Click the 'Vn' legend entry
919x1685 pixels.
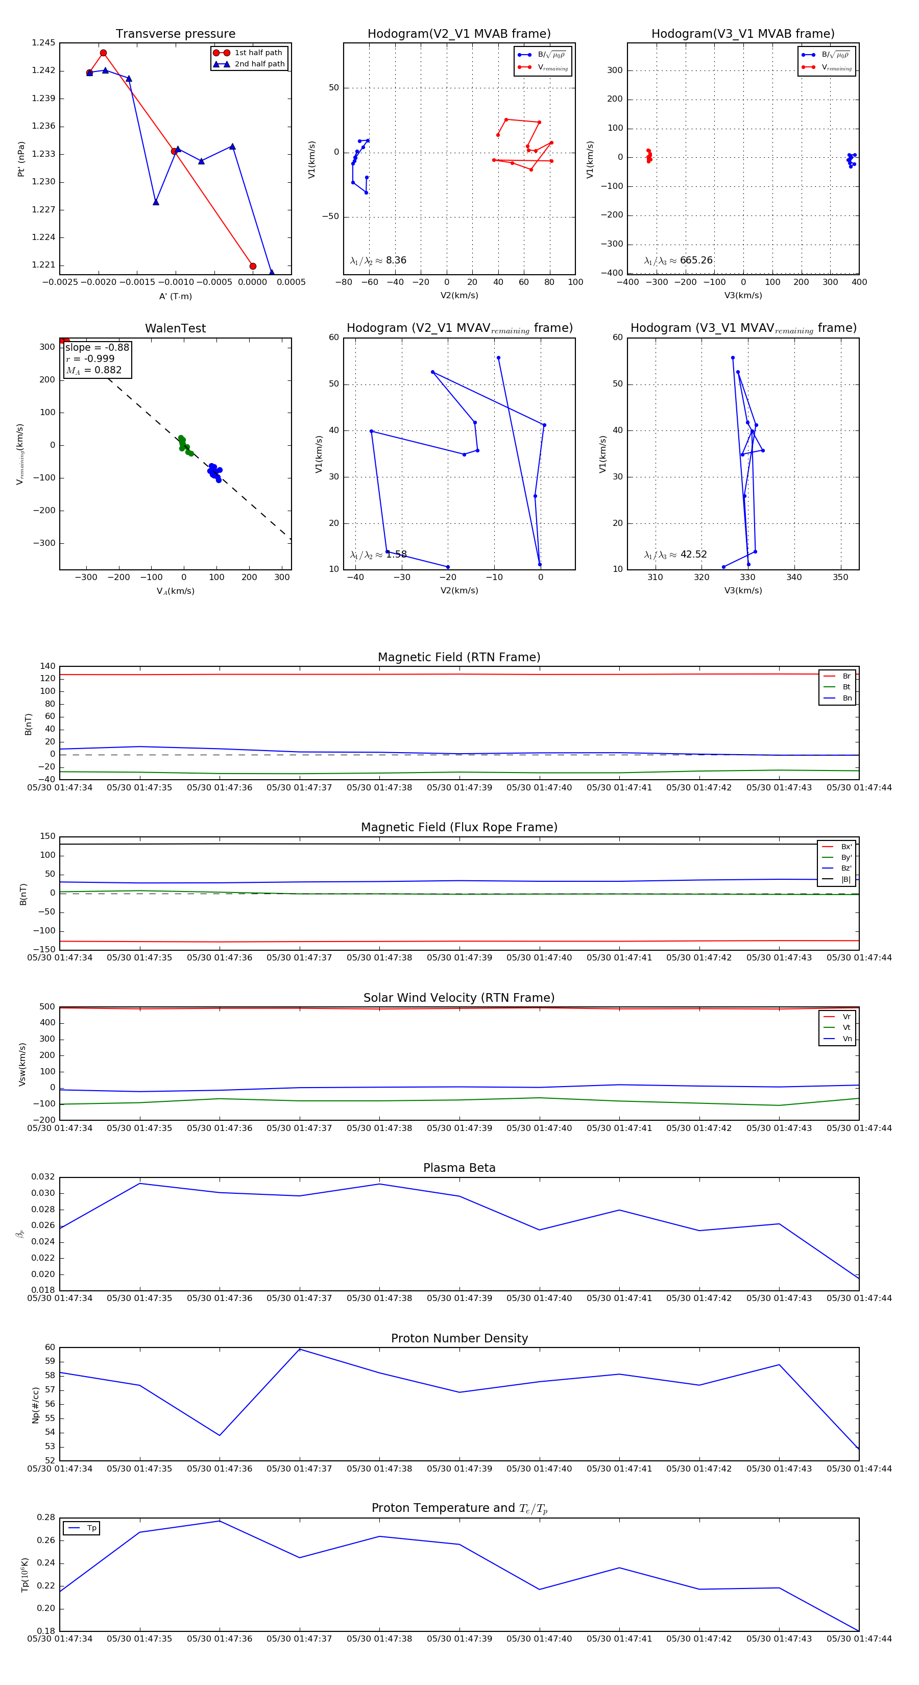pos(838,1039)
